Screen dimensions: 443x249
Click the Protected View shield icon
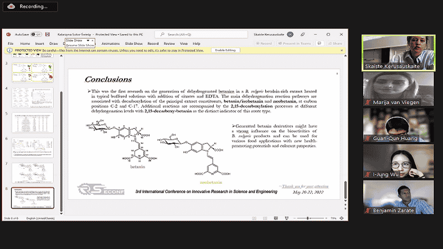[x=9, y=50]
